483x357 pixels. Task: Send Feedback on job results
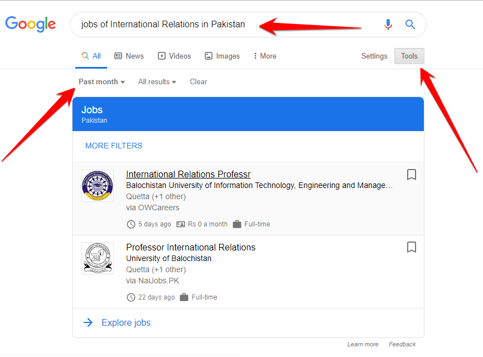pos(402,344)
